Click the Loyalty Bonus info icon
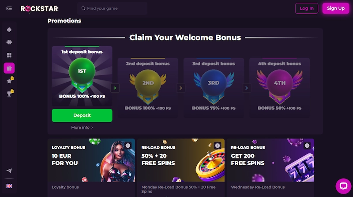Image resolution: width=353 pixels, height=197 pixels. (128, 146)
